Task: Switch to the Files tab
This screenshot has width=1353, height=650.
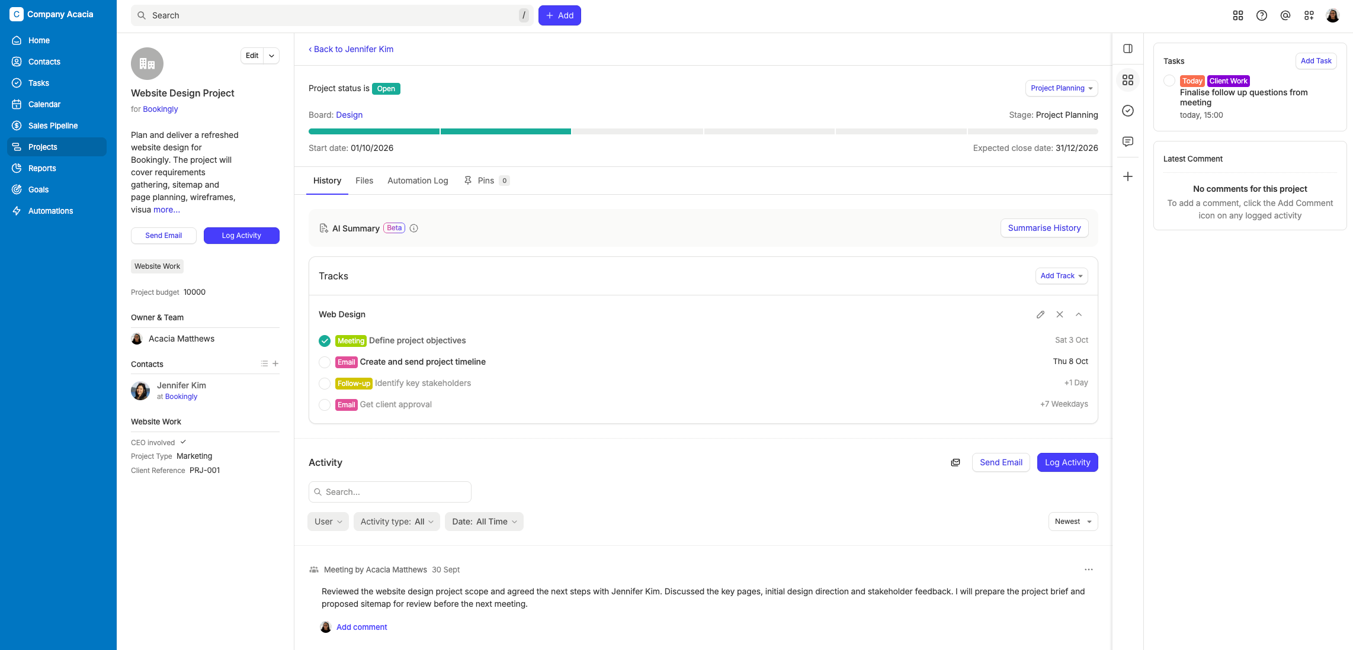Action: coord(364,181)
